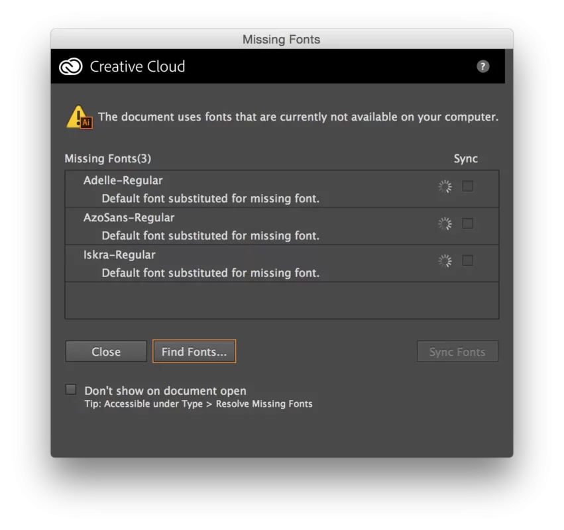
Task: Click the Creative Cloud logo icon
Action: coord(70,67)
